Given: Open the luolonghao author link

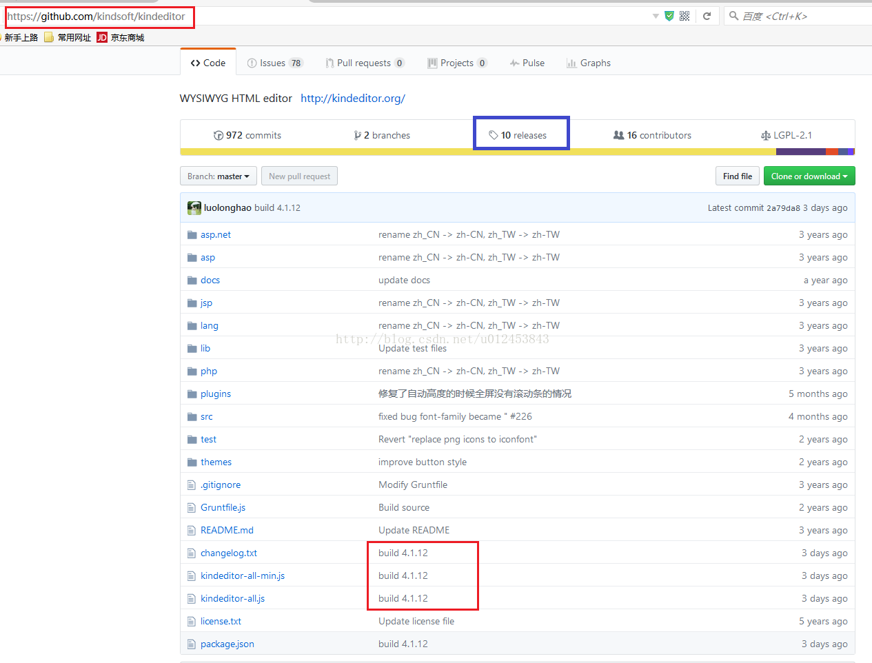Looking at the screenshot, I should click(227, 207).
